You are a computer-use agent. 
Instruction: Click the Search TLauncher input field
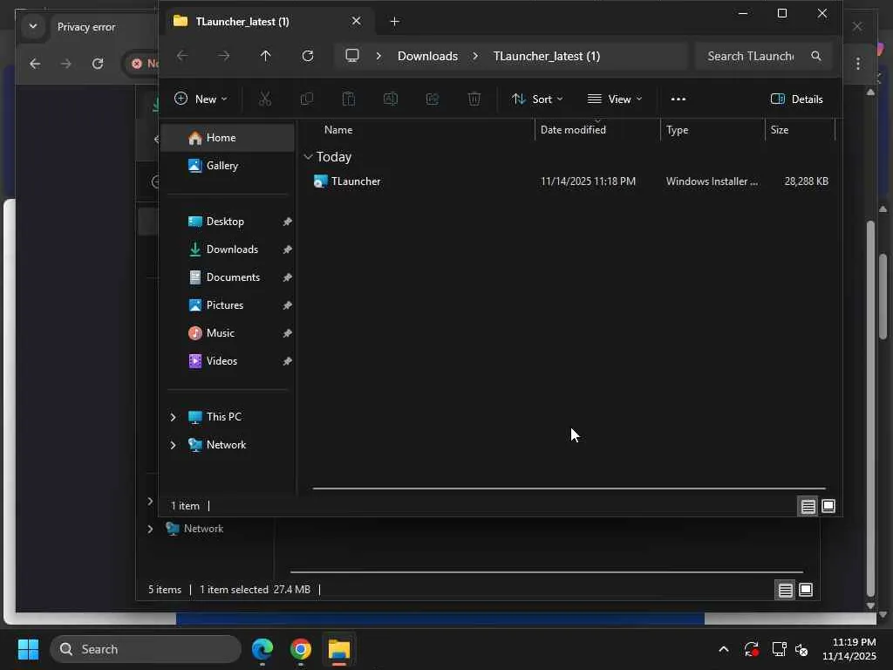click(750, 56)
